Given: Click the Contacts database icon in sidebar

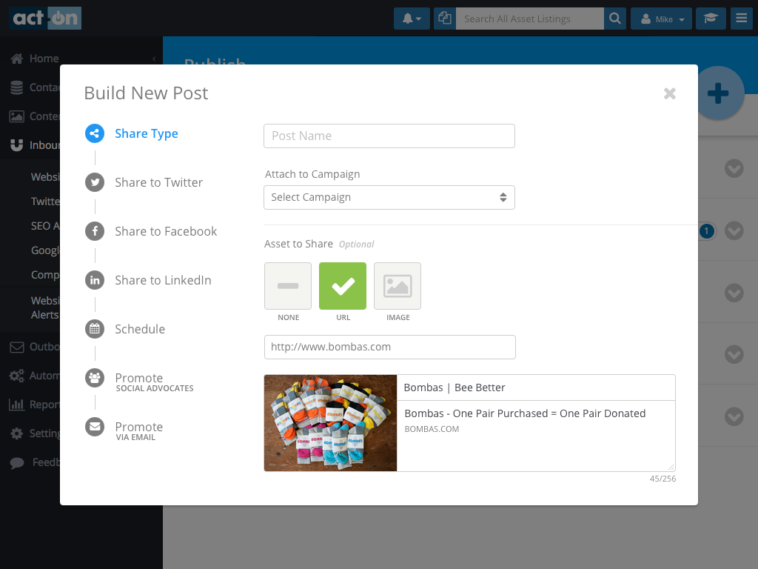Looking at the screenshot, I should (x=17, y=87).
